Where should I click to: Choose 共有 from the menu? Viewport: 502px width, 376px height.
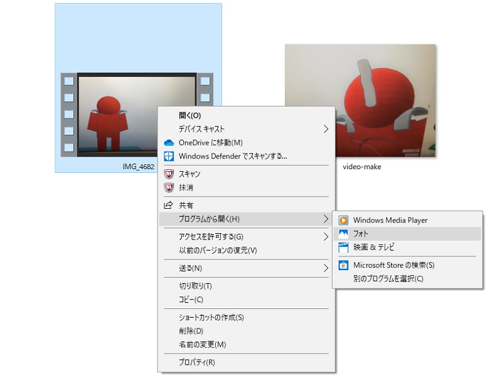point(247,205)
